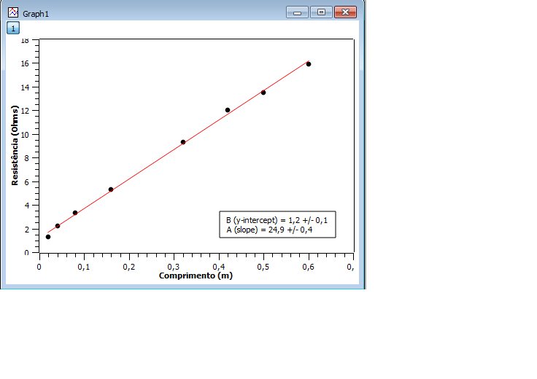
Task: Click the y-axis label 16
Action: (x=25, y=63)
